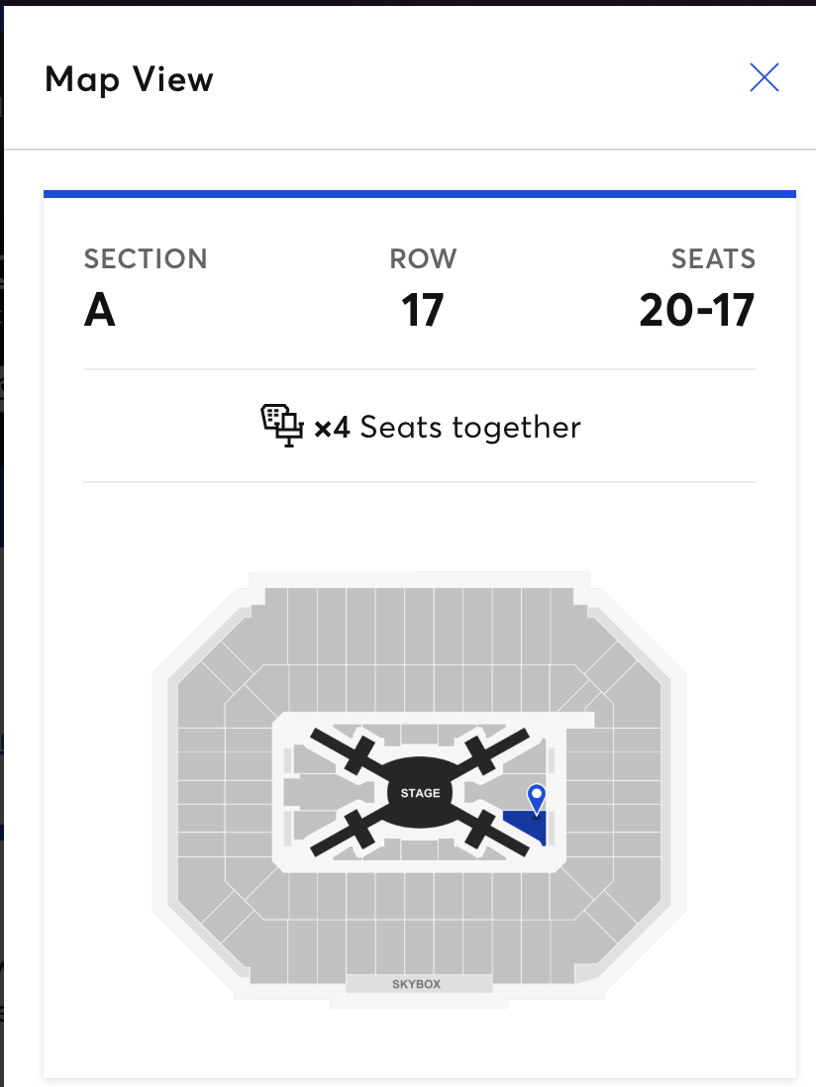Image resolution: width=816 pixels, height=1087 pixels.
Task: Click the seat range 20-17
Action: [x=696, y=310]
